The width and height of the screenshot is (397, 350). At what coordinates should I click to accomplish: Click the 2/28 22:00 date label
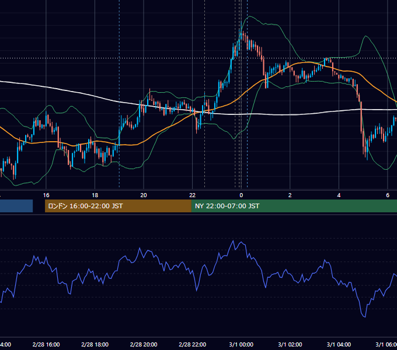tap(193, 344)
